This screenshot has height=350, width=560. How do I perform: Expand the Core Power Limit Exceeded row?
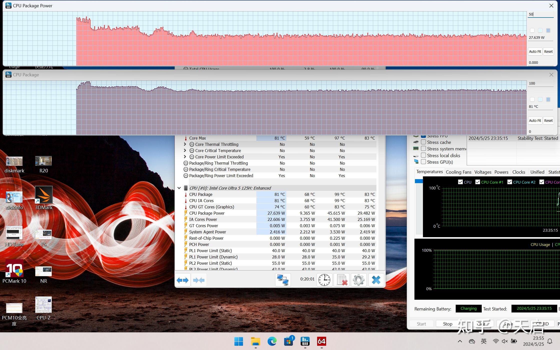tap(185, 157)
